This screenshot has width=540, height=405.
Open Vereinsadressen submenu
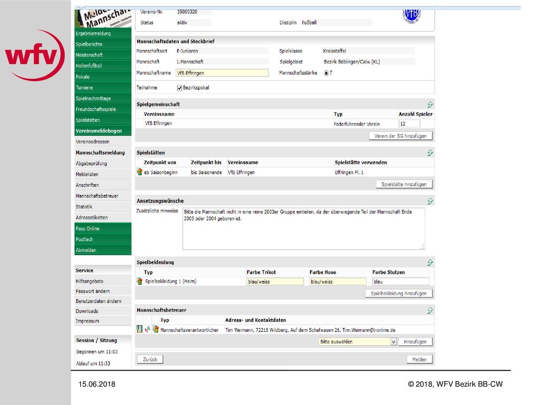click(x=103, y=141)
